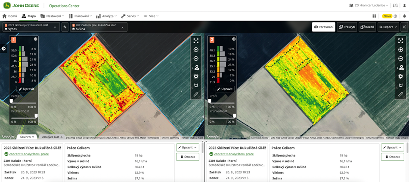Viewport: 409px width, 182px height.
Task: Click the Průhlednost slider handle in legend 2
Action: pos(235,115)
